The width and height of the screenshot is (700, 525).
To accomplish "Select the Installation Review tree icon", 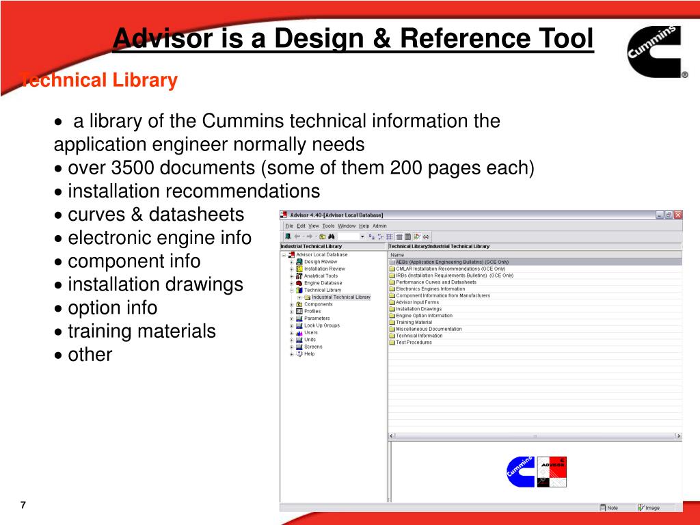I will coord(299,269).
